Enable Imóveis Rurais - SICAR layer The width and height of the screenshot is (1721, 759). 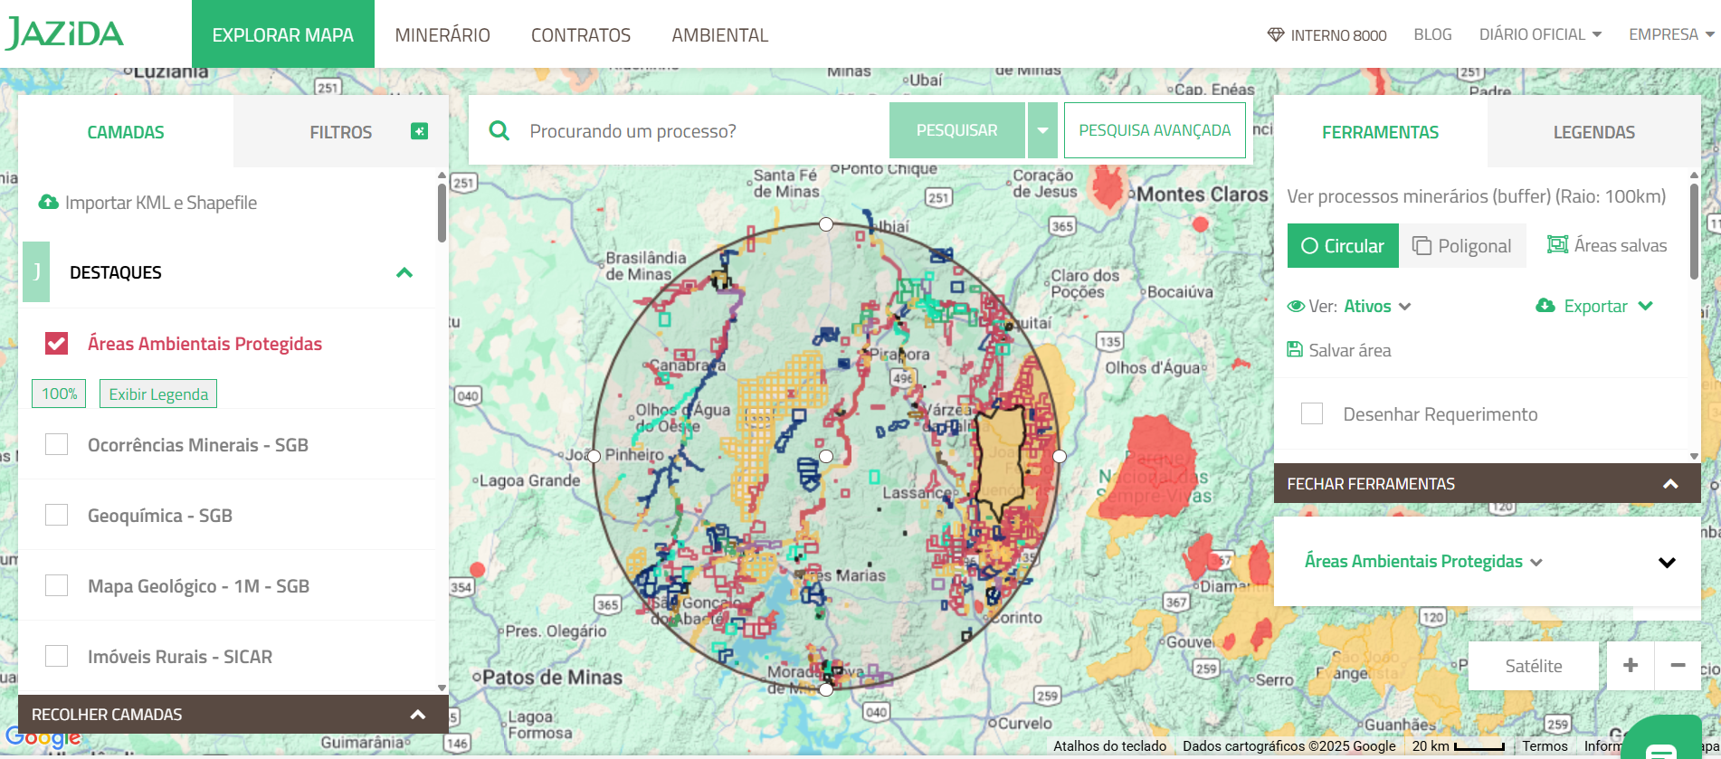pos(56,656)
